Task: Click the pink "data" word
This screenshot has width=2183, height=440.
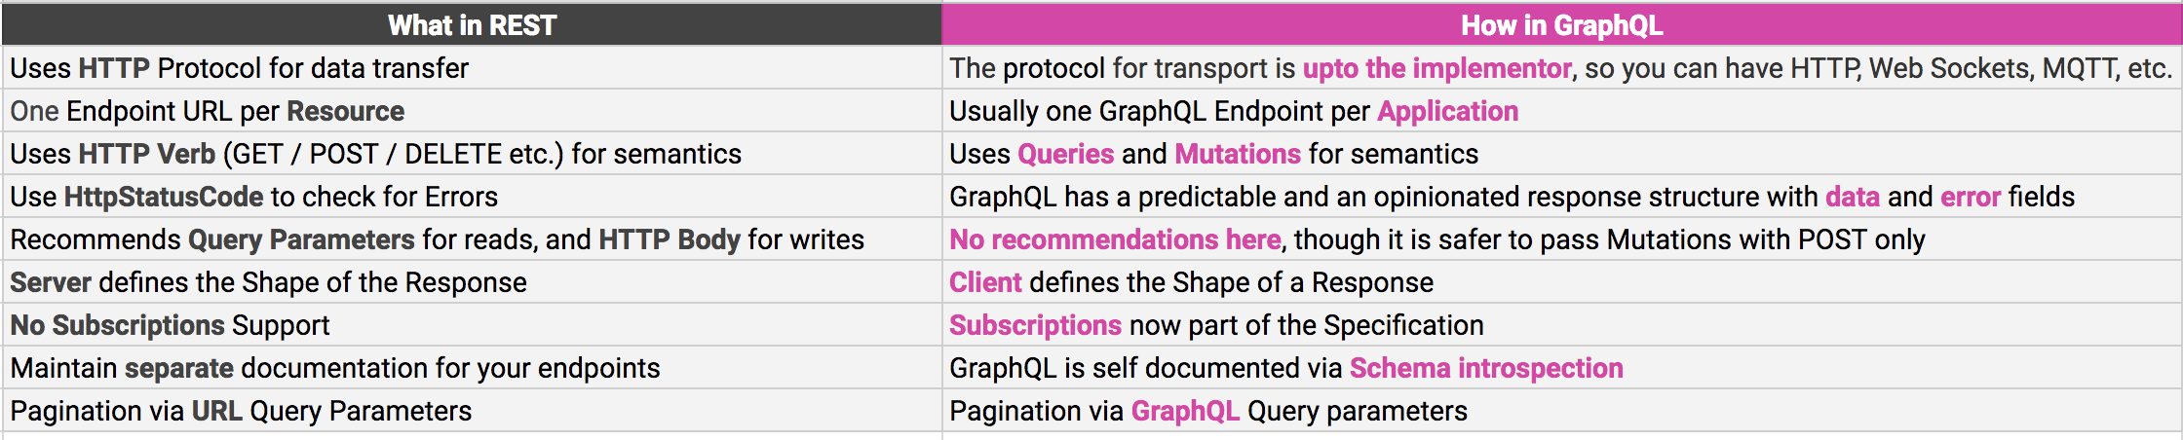Action: tap(1852, 197)
